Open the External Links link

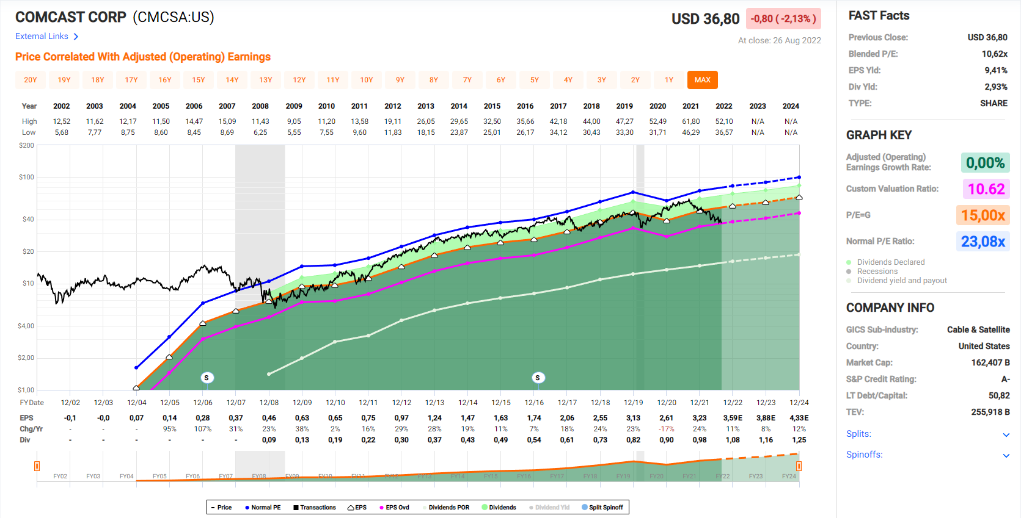pyautogui.click(x=42, y=37)
